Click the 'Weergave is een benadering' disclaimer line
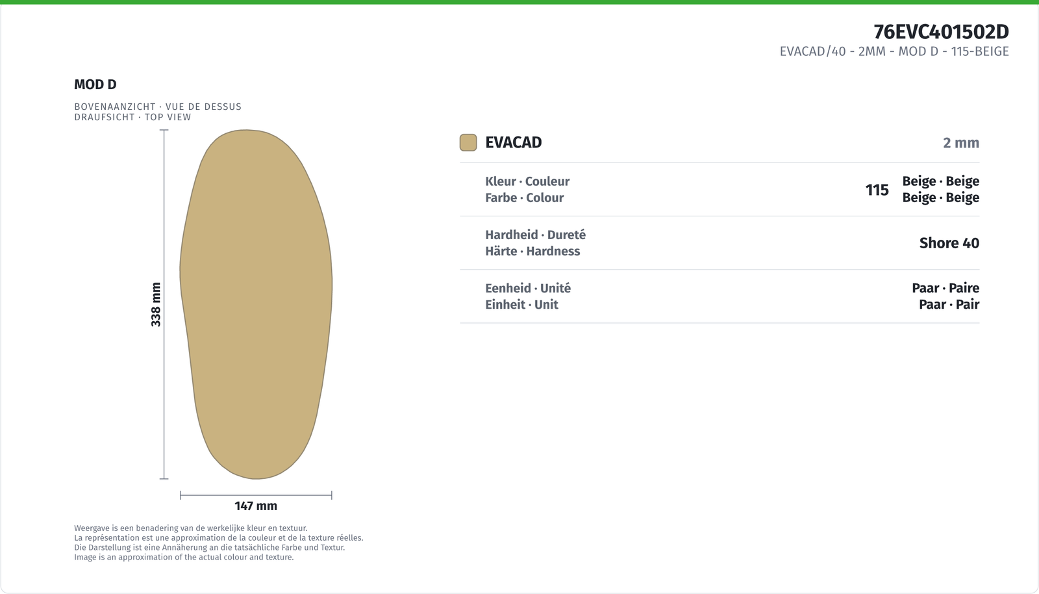Viewport: 1039px width, 594px height. tap(191, 528)
